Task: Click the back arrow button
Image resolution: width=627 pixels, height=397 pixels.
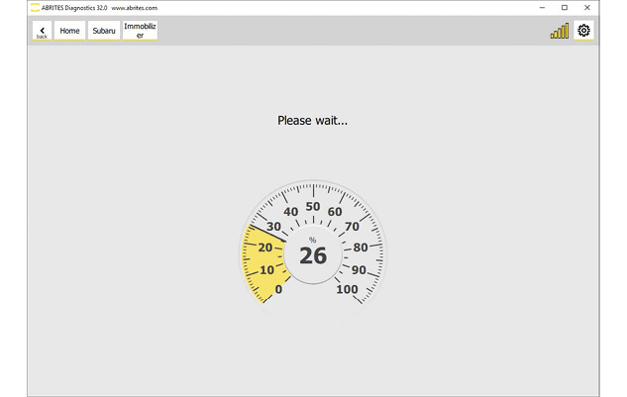Action: pos(42,31)
